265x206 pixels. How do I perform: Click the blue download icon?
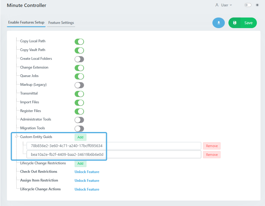click(x=218, y=23)
